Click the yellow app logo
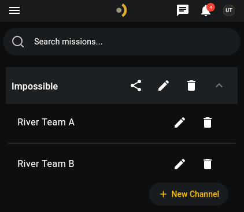The height and width of the screenshot is (212, 244). coord(121,10)
